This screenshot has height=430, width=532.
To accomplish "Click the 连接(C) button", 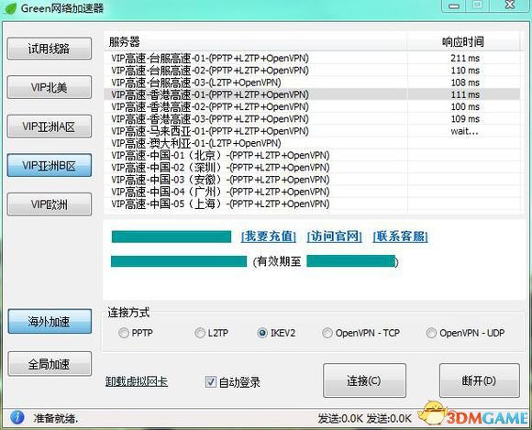I will coord(364,380).
